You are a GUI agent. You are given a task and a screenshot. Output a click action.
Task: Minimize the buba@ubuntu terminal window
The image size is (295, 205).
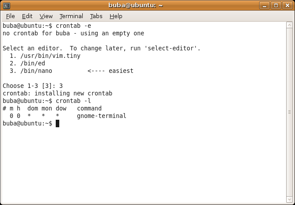(x=264, y=5)
